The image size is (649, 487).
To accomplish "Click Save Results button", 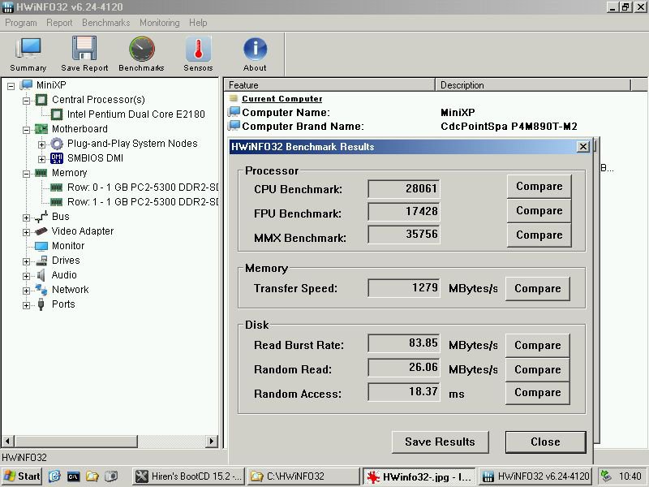I will point(439,442).
